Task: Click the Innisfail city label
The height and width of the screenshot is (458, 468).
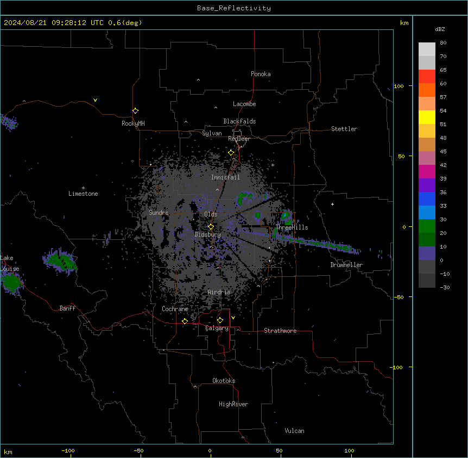Action: click(225, 177)
